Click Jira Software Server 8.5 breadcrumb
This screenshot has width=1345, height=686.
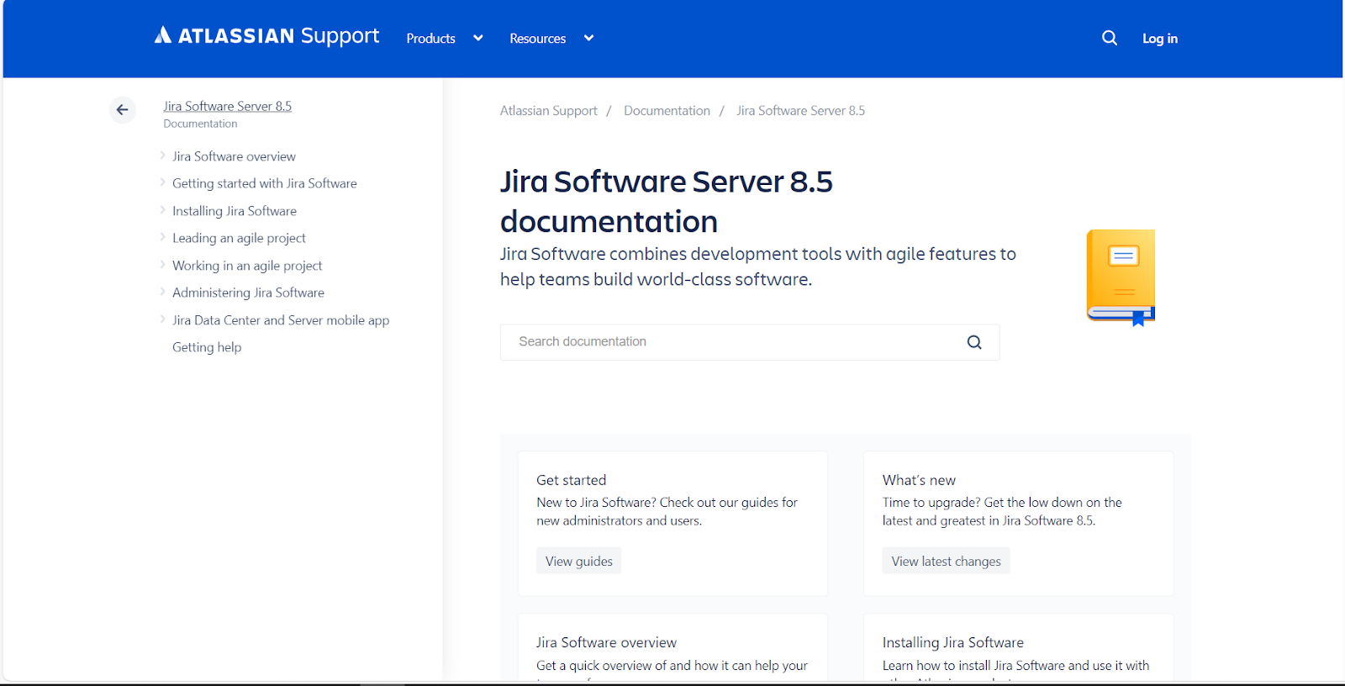pyautogui.click(x=800, y=111)
